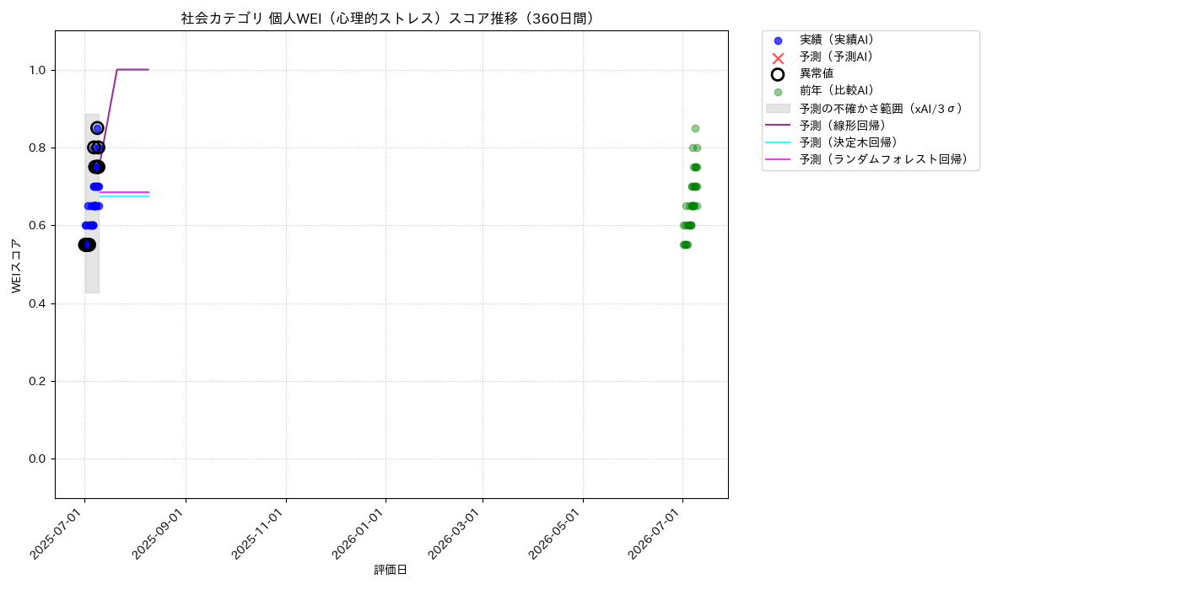Select the 前年(比較AI) legend label
The width and height of the screenshot is (1181, 590).
pos(839,91)
